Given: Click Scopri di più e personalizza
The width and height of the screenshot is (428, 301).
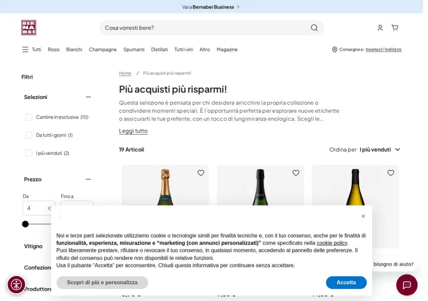Looking at the screenshot, I should 102,282.
